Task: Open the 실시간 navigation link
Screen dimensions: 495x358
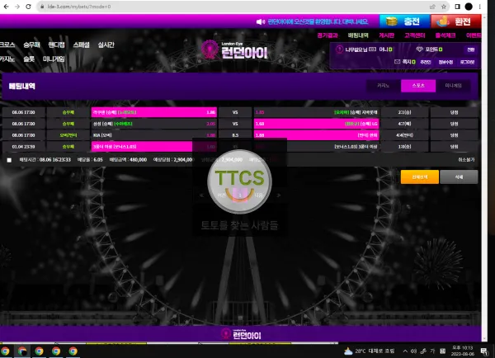Action: 106,45
